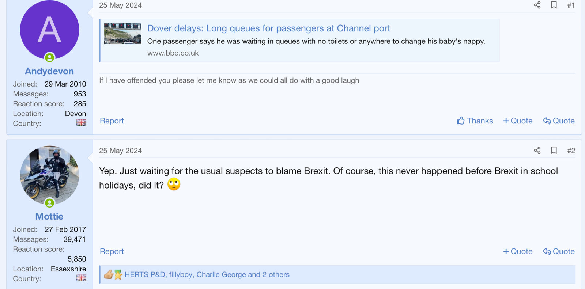View Andydevon's user profile name
Image resolution: width=585 pixels, height=289 pixels.
(49, 71)
